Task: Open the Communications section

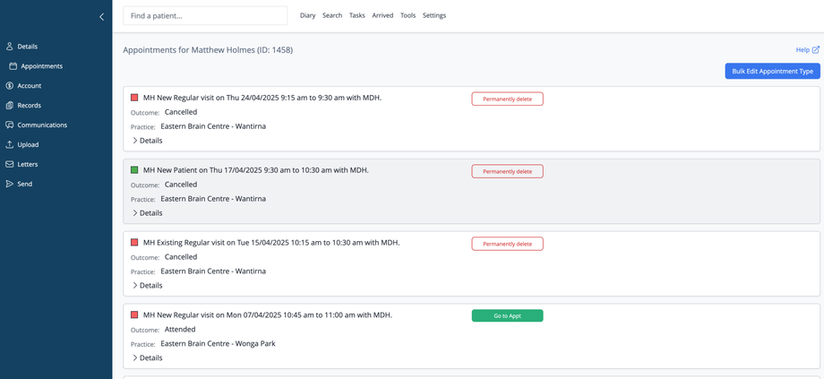Action: pyautogui.click(x=41, y=125)
